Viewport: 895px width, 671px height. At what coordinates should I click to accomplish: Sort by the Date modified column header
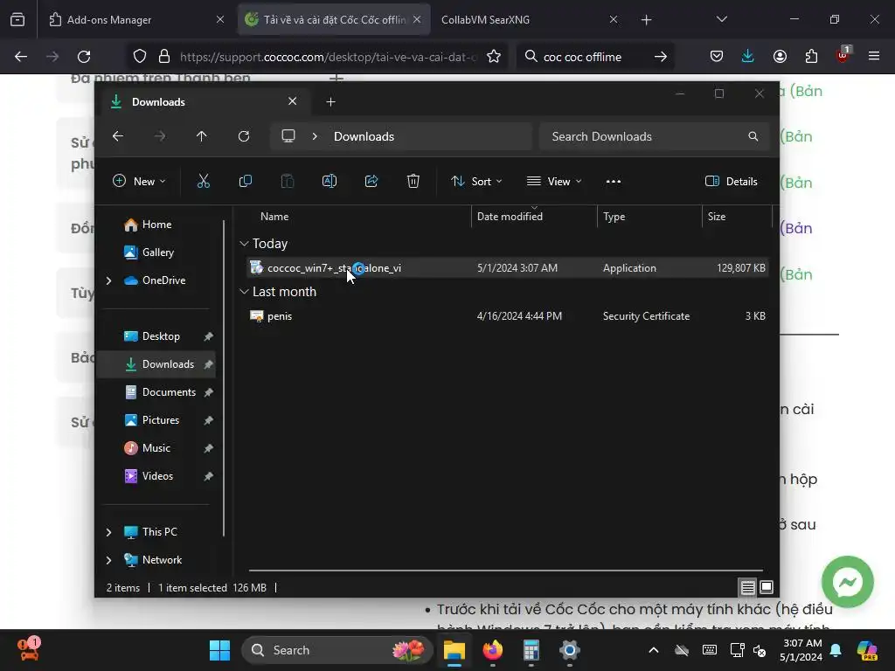534,217
